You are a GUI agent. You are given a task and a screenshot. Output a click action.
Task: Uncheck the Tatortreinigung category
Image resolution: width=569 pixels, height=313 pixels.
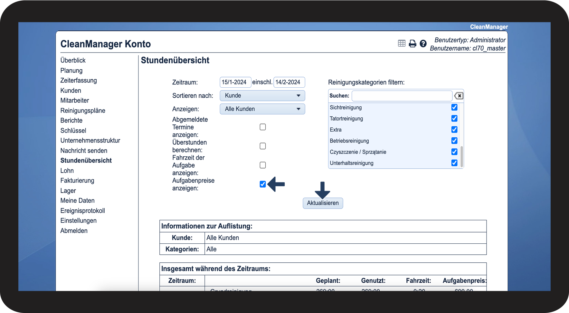pyautogui.click(x=454, y=119)
